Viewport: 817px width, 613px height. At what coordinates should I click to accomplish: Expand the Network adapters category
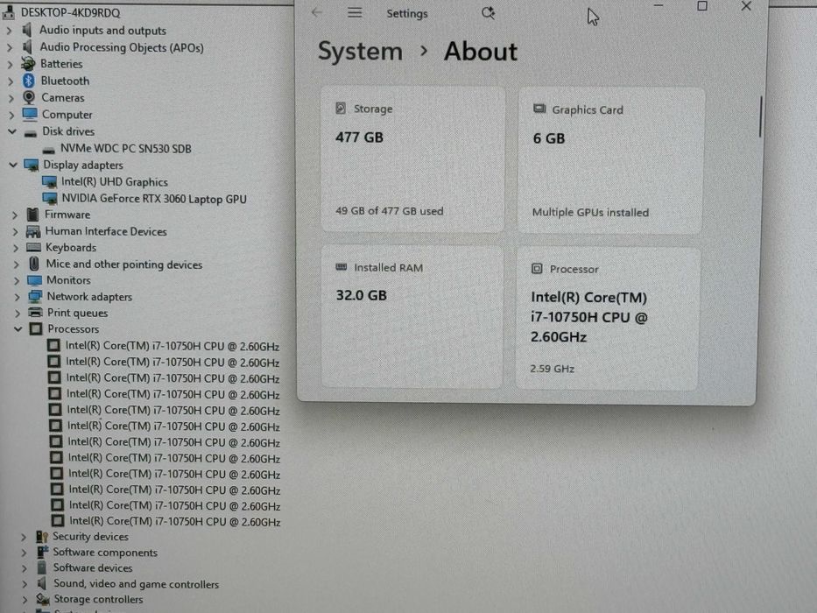pos(17,297)
